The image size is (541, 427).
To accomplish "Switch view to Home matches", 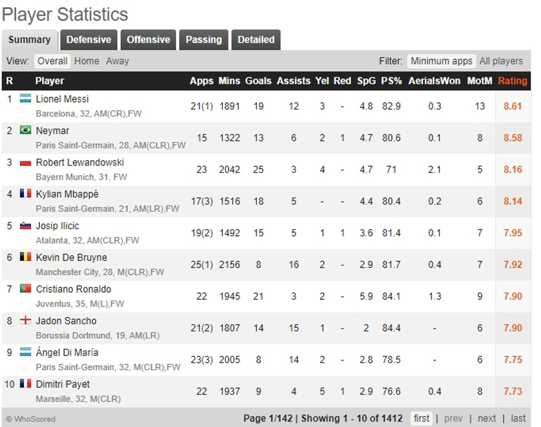I will pyautogui.click(x=87, y=61).
